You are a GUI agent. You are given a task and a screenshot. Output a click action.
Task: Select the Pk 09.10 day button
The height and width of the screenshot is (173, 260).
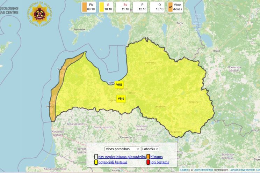(x=88, y=7)
